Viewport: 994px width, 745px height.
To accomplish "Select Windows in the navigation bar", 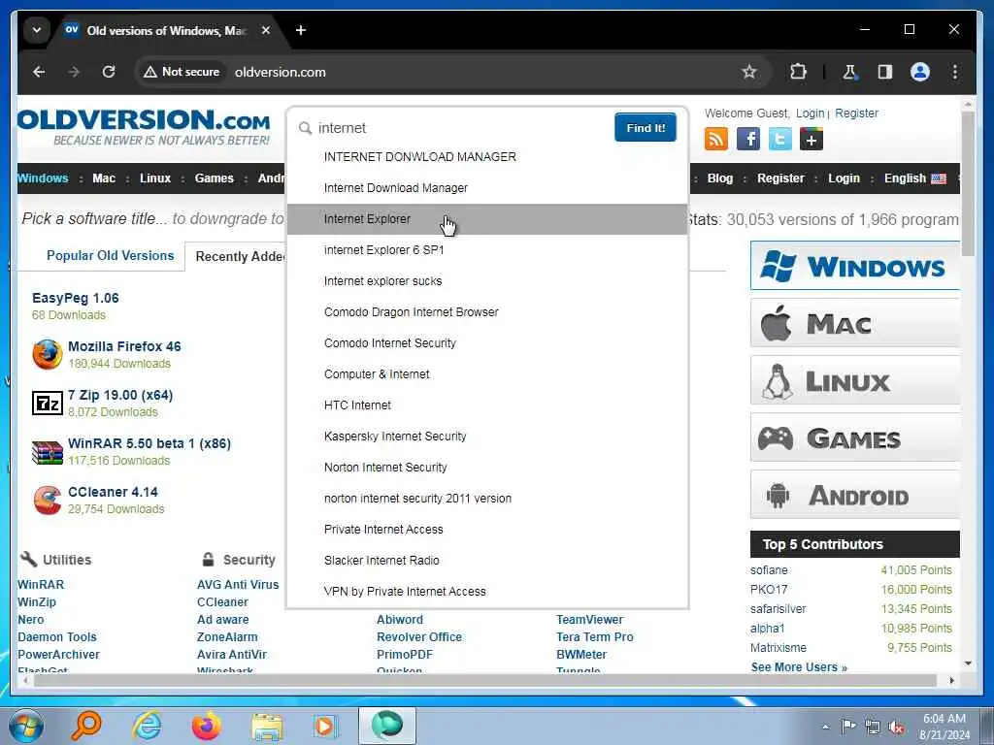I will (43, 178).
